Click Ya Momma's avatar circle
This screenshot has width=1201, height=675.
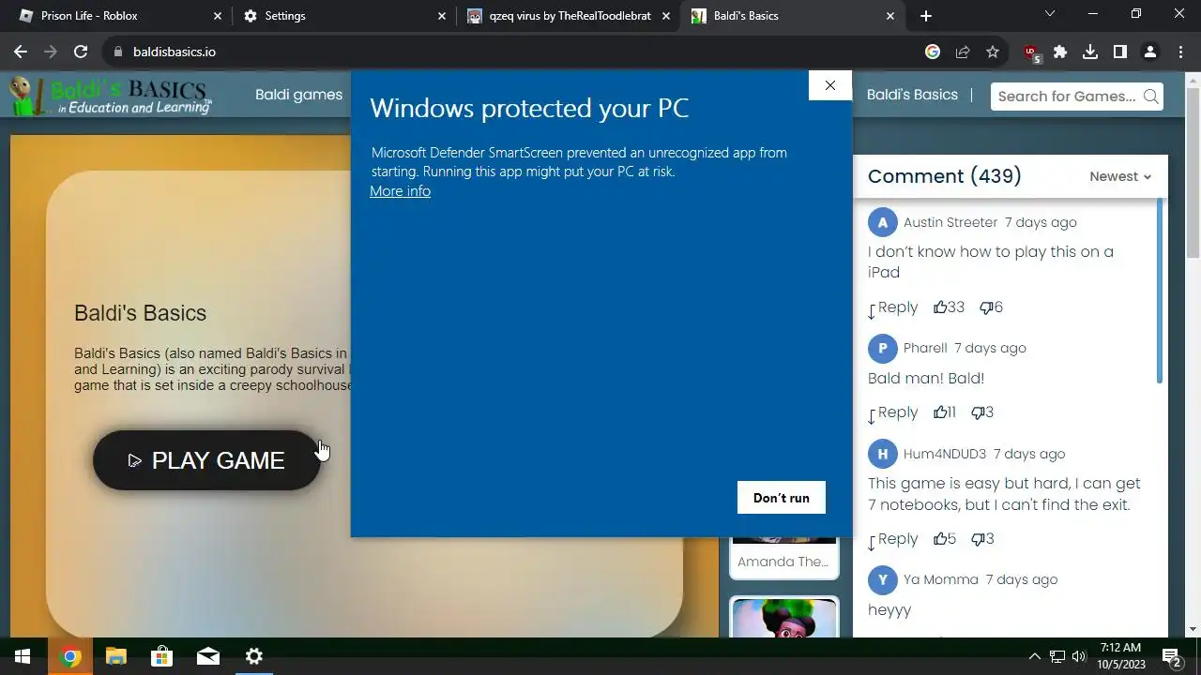(x=882, y=580)
